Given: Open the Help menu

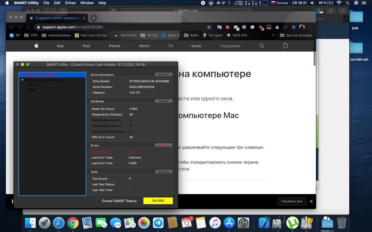Looking at the screenshot, I should tap(102, 3).
